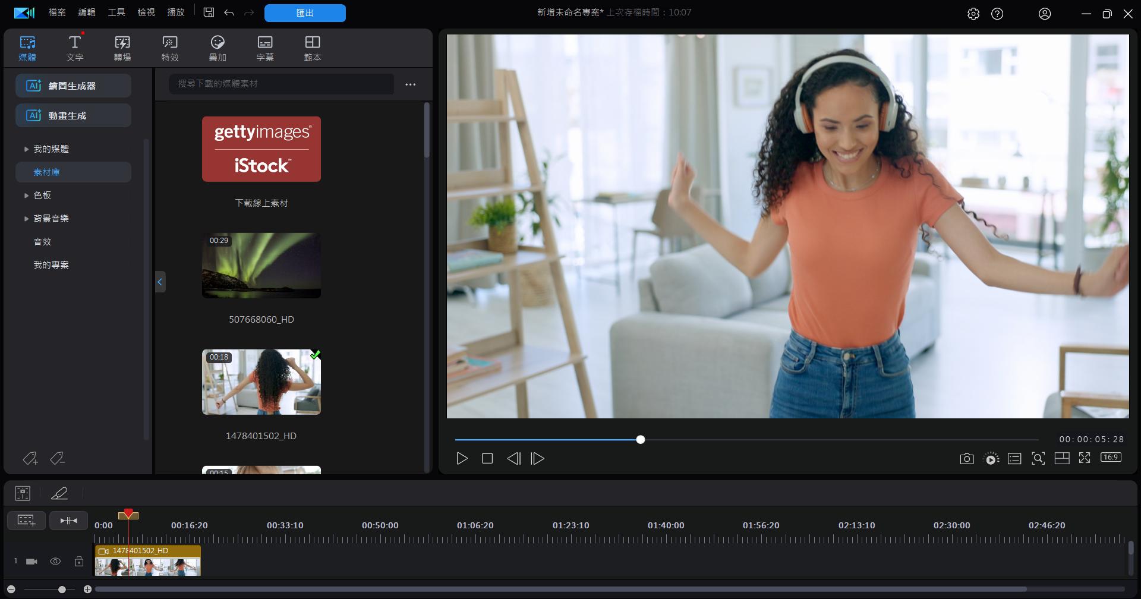Toggle track 1 visibility eye icon

point(55,562)
